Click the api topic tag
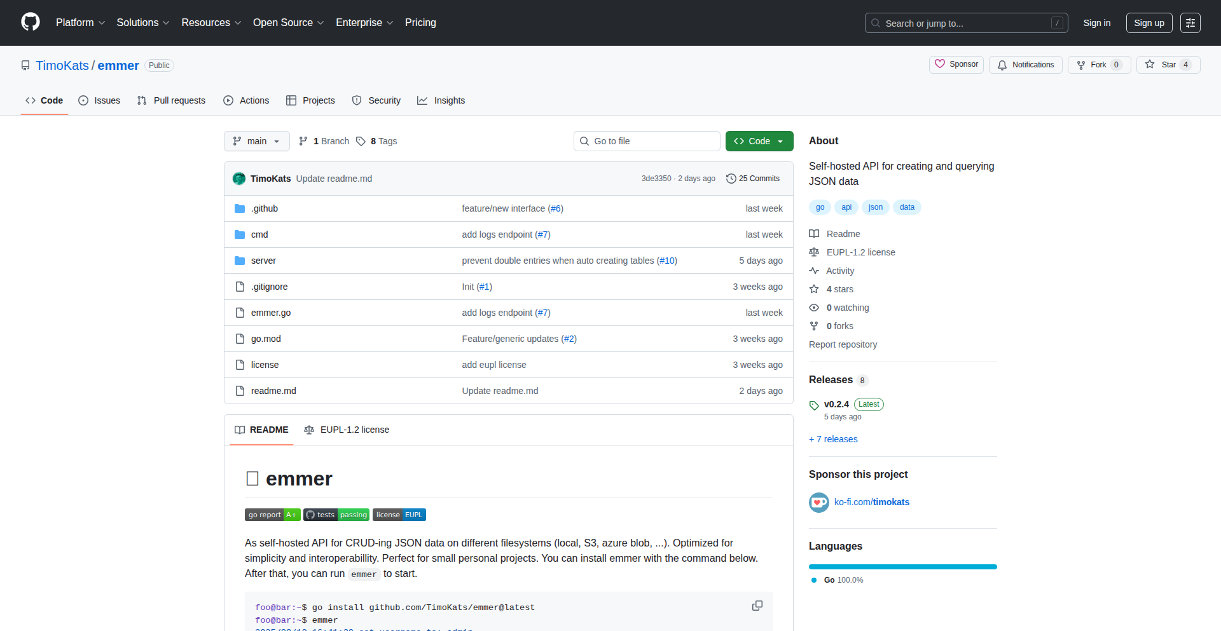This screenshot has height=631, width=1221. (846, 207)
